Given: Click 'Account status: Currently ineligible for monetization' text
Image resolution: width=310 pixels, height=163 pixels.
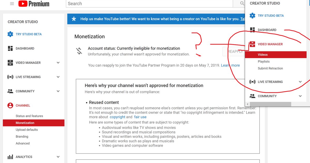Looking at the screenshot, I should pyautogui.click(x=134, y=48).
